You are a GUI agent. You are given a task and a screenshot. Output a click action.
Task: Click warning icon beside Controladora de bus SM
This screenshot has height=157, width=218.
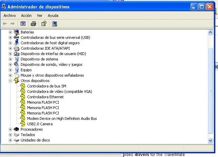[23, 86]
